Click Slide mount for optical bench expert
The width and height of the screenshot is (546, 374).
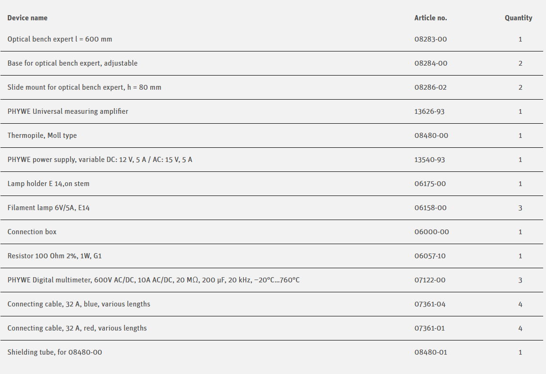coord(84,87)
